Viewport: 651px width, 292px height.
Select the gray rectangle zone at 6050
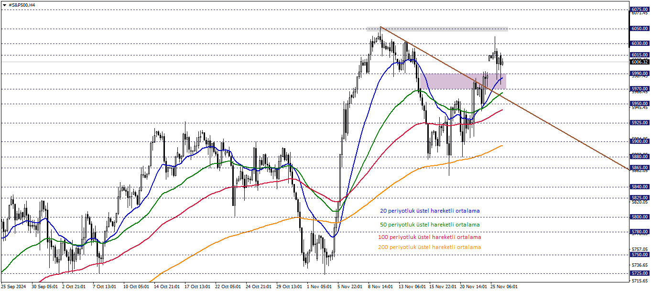coord(437,29)
